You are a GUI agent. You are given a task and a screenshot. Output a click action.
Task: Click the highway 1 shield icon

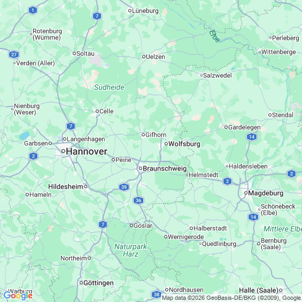click(x=33, y=10)
